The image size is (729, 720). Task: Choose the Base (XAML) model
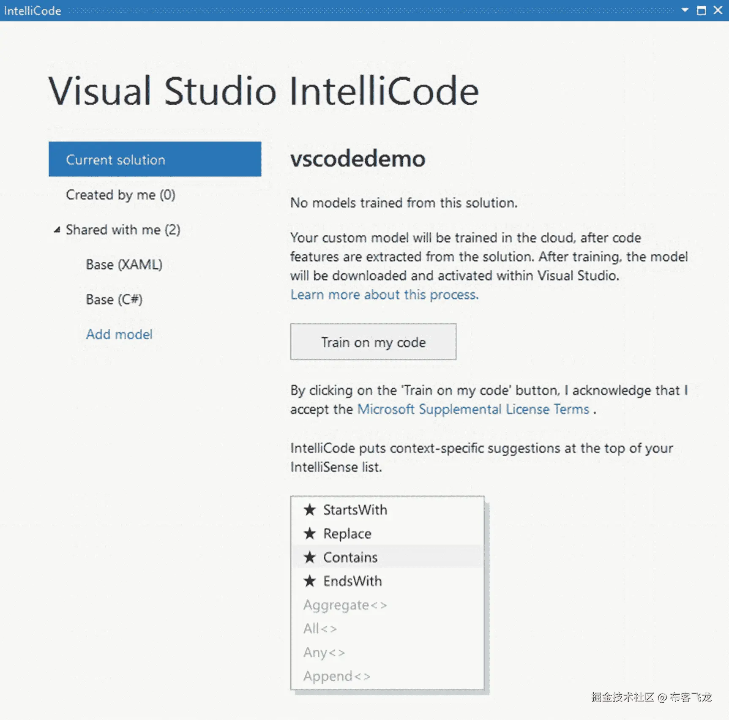[124, 265]
